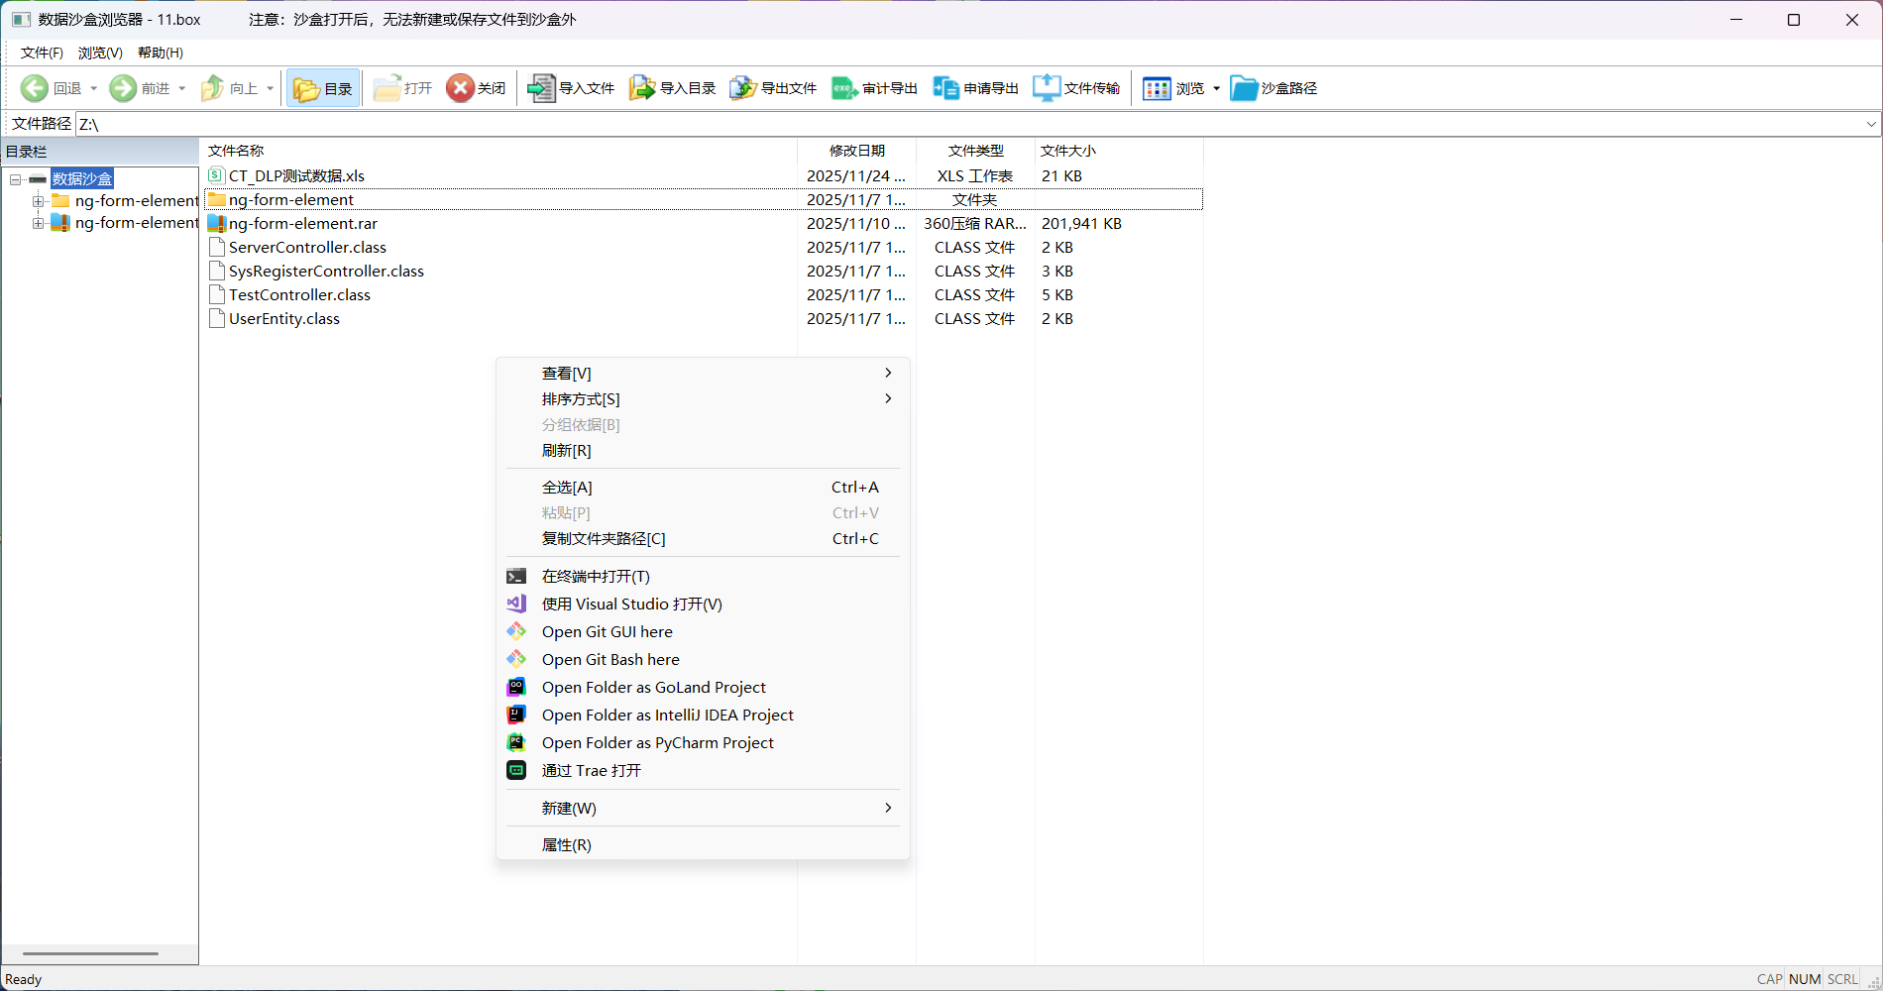Toggle the NUM lock indicator
Screen dimensions: 1883x991
point(1804,979)
